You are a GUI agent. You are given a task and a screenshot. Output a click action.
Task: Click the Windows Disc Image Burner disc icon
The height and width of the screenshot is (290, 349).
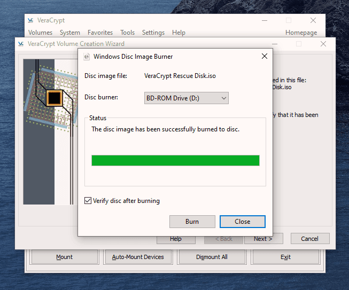click(x=87, y=56)
